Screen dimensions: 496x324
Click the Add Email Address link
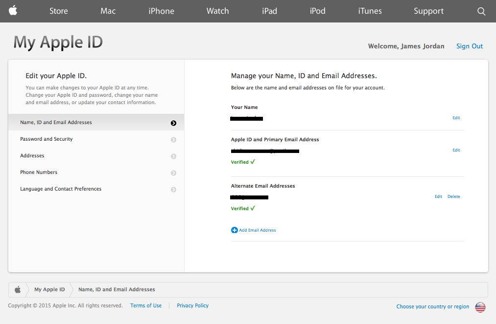pos(257,230)
